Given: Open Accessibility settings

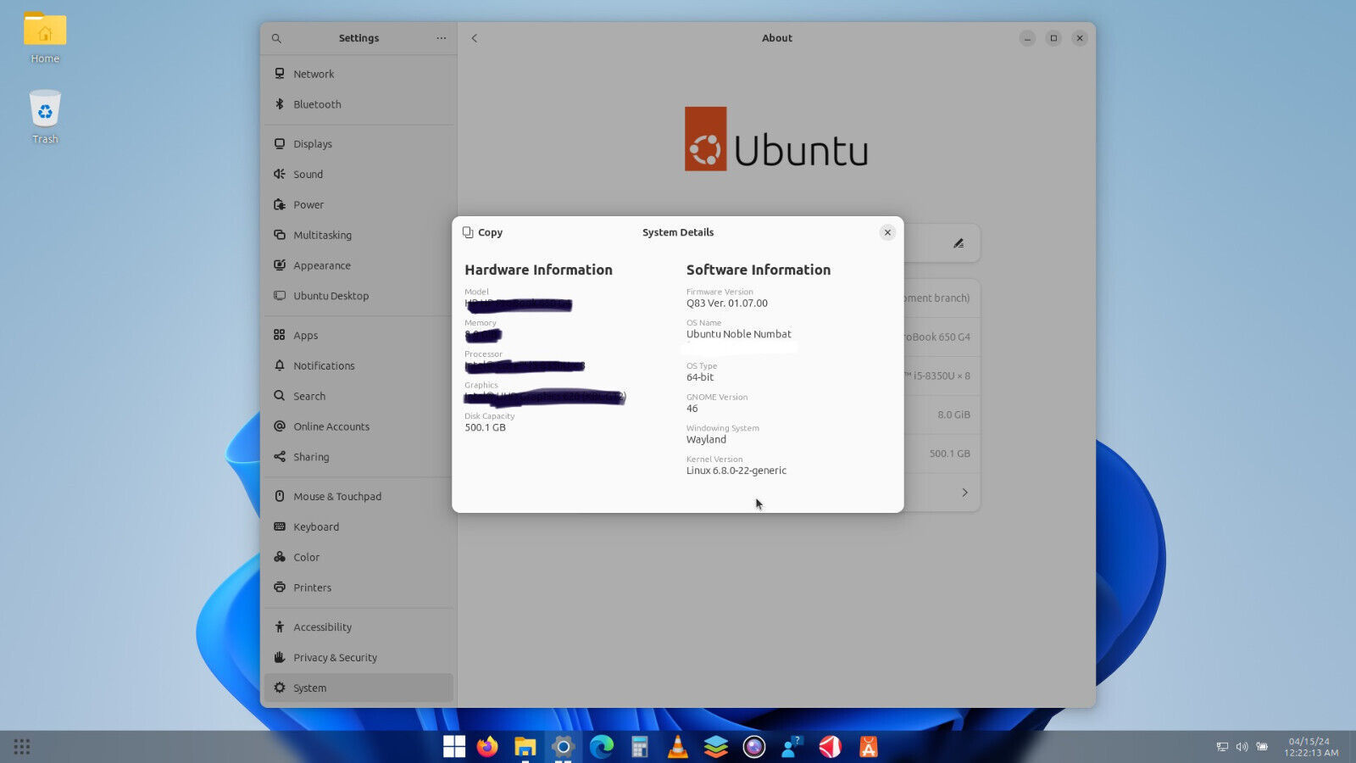Looking at the screenshot, I should pos(358,627).
